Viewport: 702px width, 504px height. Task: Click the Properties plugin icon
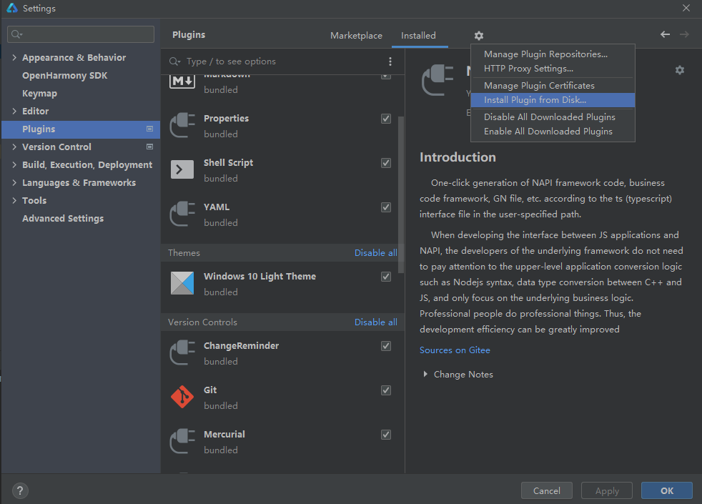(x=182, y=125)
